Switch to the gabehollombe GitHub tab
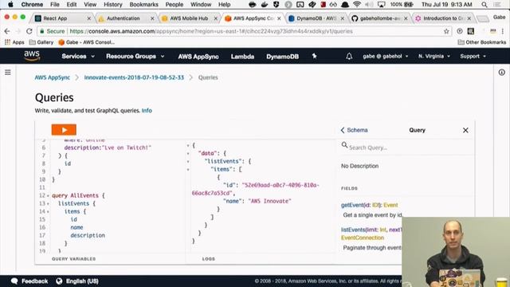510x287 pixels. pyautogui.click(x=380, y=18)
